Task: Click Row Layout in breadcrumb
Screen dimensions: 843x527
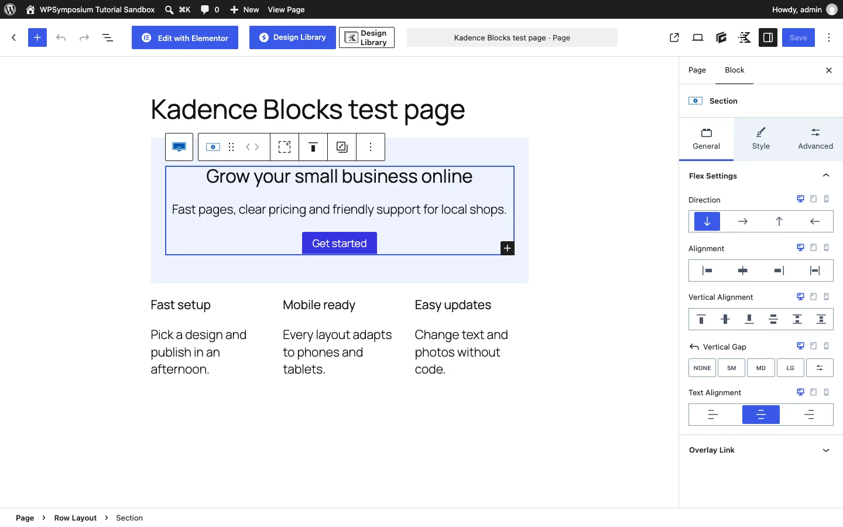Action: 76,518
